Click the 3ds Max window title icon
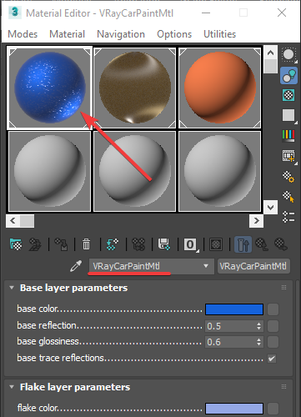Viewport: 301px width, 417px height. 15,13
